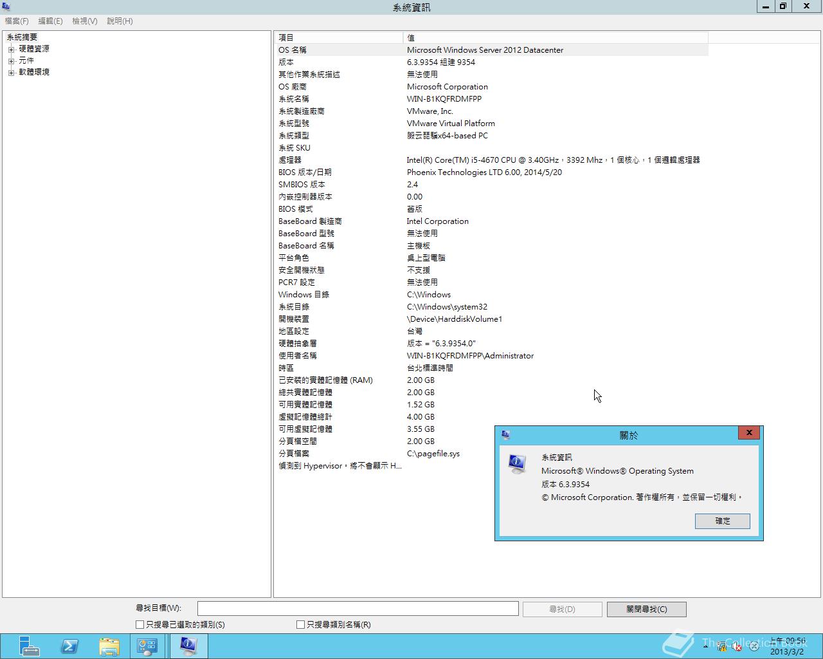The image size is (823, 659).
Task: Select 硬體資源 tree item label
Action: point(34,49)
